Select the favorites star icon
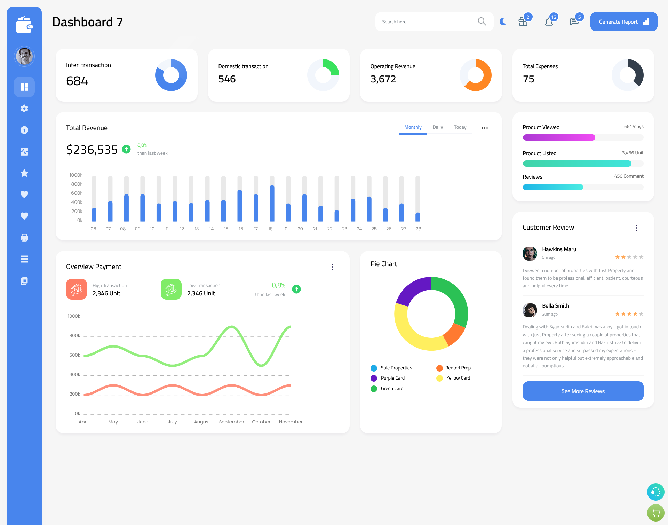This screenshot has height=525, width=668. coord(24,174)
